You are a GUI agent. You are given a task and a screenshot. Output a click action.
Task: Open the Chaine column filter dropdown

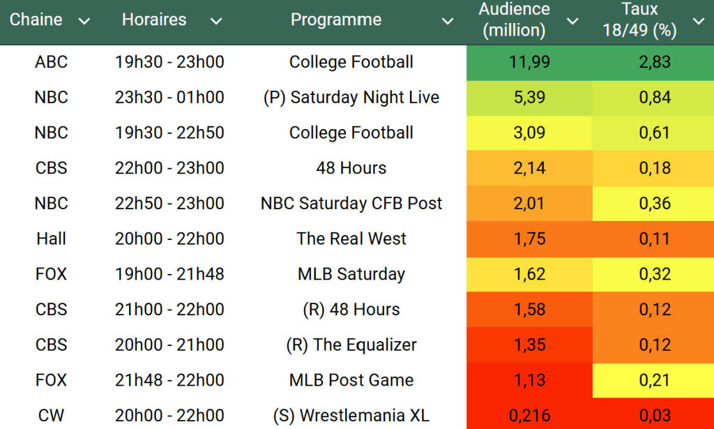[84, 21]
